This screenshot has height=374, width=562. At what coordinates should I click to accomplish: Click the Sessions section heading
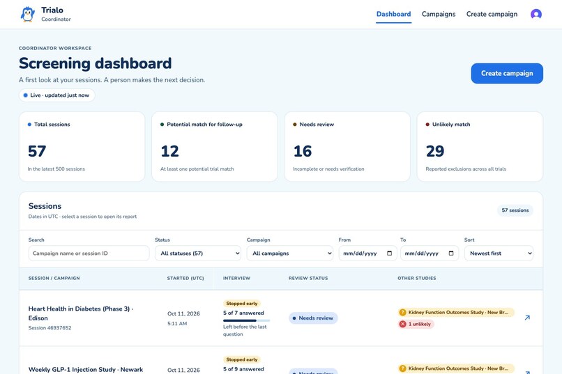point(45,206)
